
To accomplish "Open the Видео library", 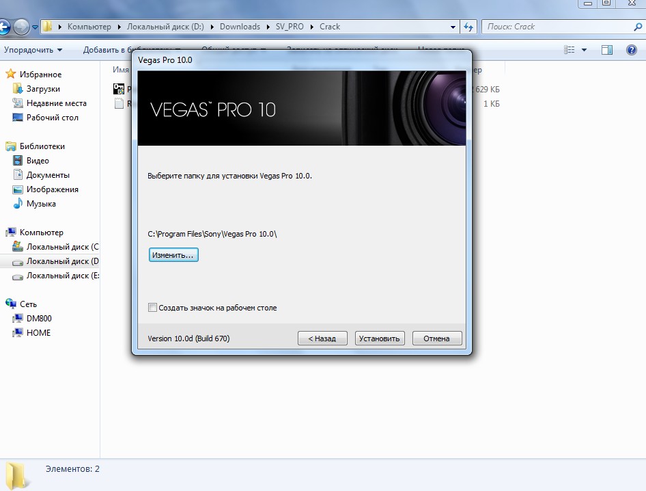I will point(38,161).
